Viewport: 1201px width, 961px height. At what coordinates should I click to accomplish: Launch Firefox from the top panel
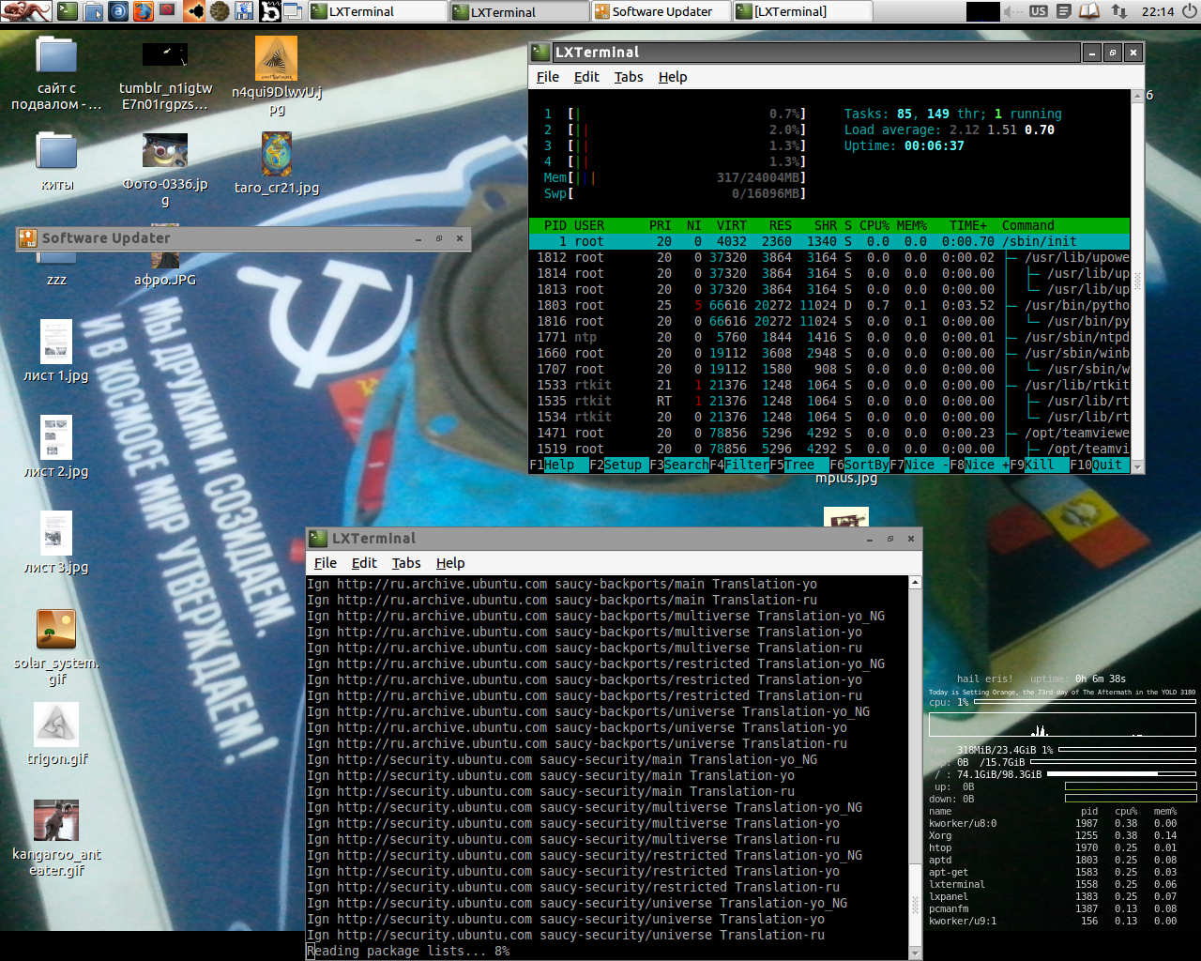click(144, 11)
